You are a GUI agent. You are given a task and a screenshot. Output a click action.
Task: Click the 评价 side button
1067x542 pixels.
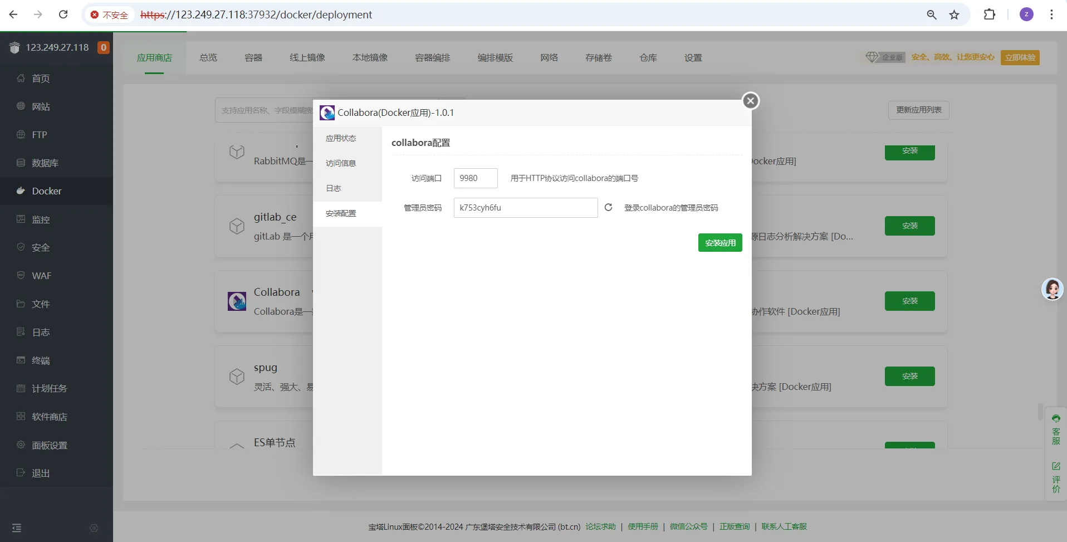pyautogui.click(x=1056, y=478)
